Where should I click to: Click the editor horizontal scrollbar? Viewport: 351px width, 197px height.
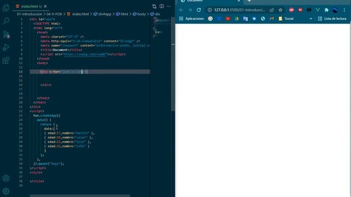(x=80, y=196)
